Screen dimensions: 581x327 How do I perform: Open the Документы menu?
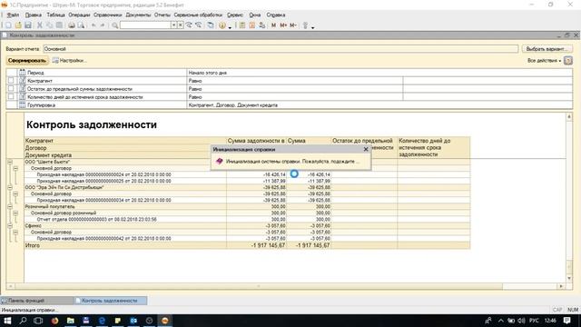138,15
